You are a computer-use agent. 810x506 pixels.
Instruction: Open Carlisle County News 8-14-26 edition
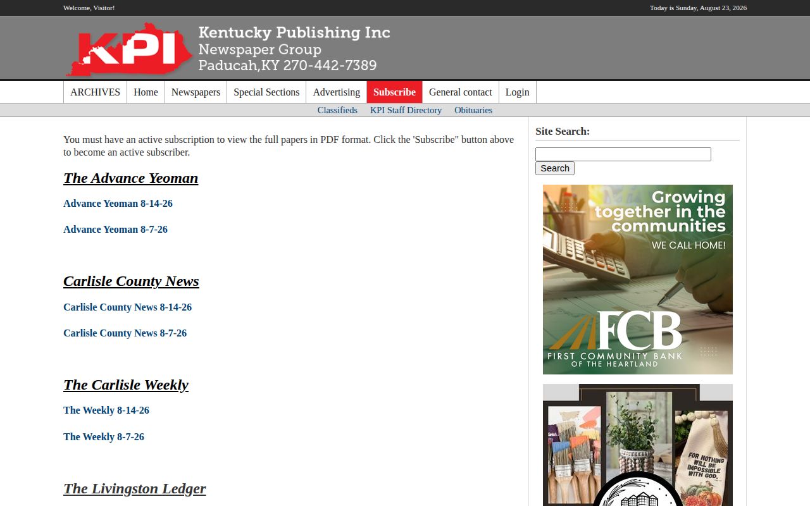(127, 307)
